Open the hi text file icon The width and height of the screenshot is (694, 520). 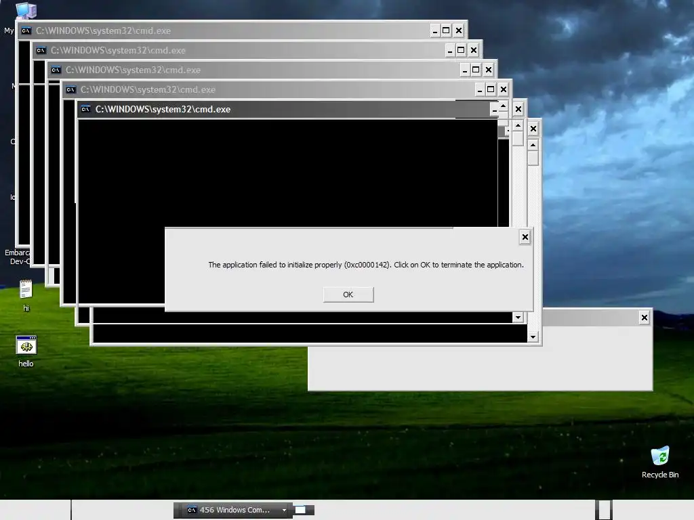tap(26, 295)
